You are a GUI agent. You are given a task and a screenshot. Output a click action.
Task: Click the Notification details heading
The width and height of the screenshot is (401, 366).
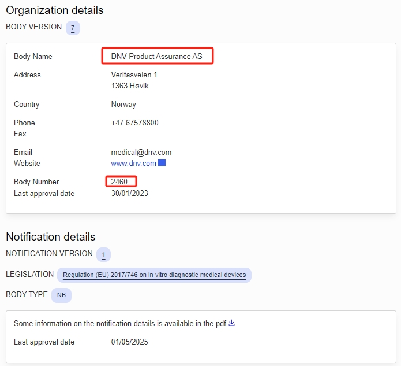pyautogui.click(x=51, y=236)
